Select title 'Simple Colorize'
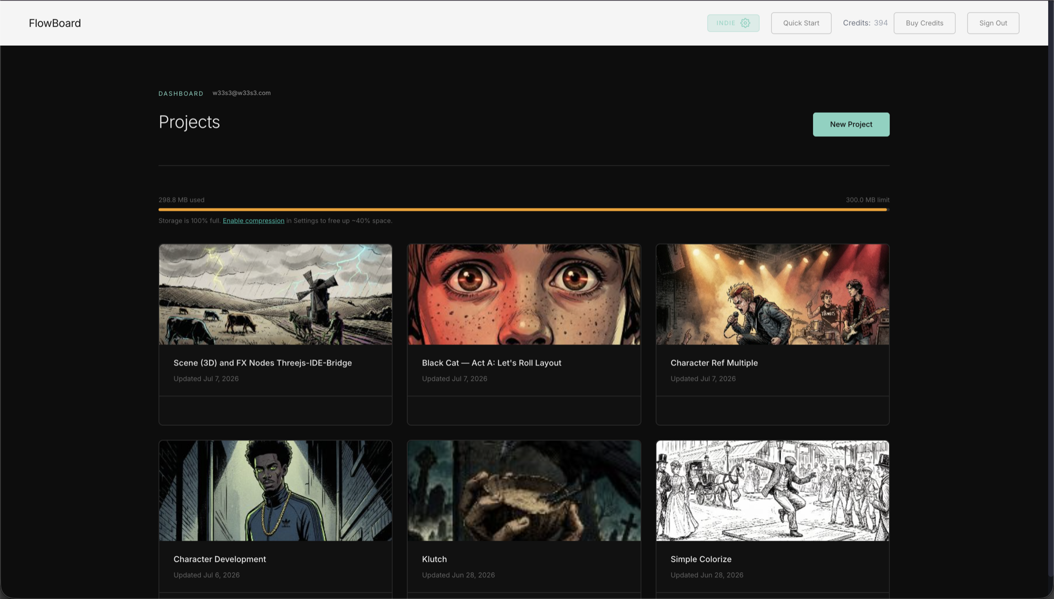The image size is (1054, 599). pyautogui.click(x=701, y=559)
